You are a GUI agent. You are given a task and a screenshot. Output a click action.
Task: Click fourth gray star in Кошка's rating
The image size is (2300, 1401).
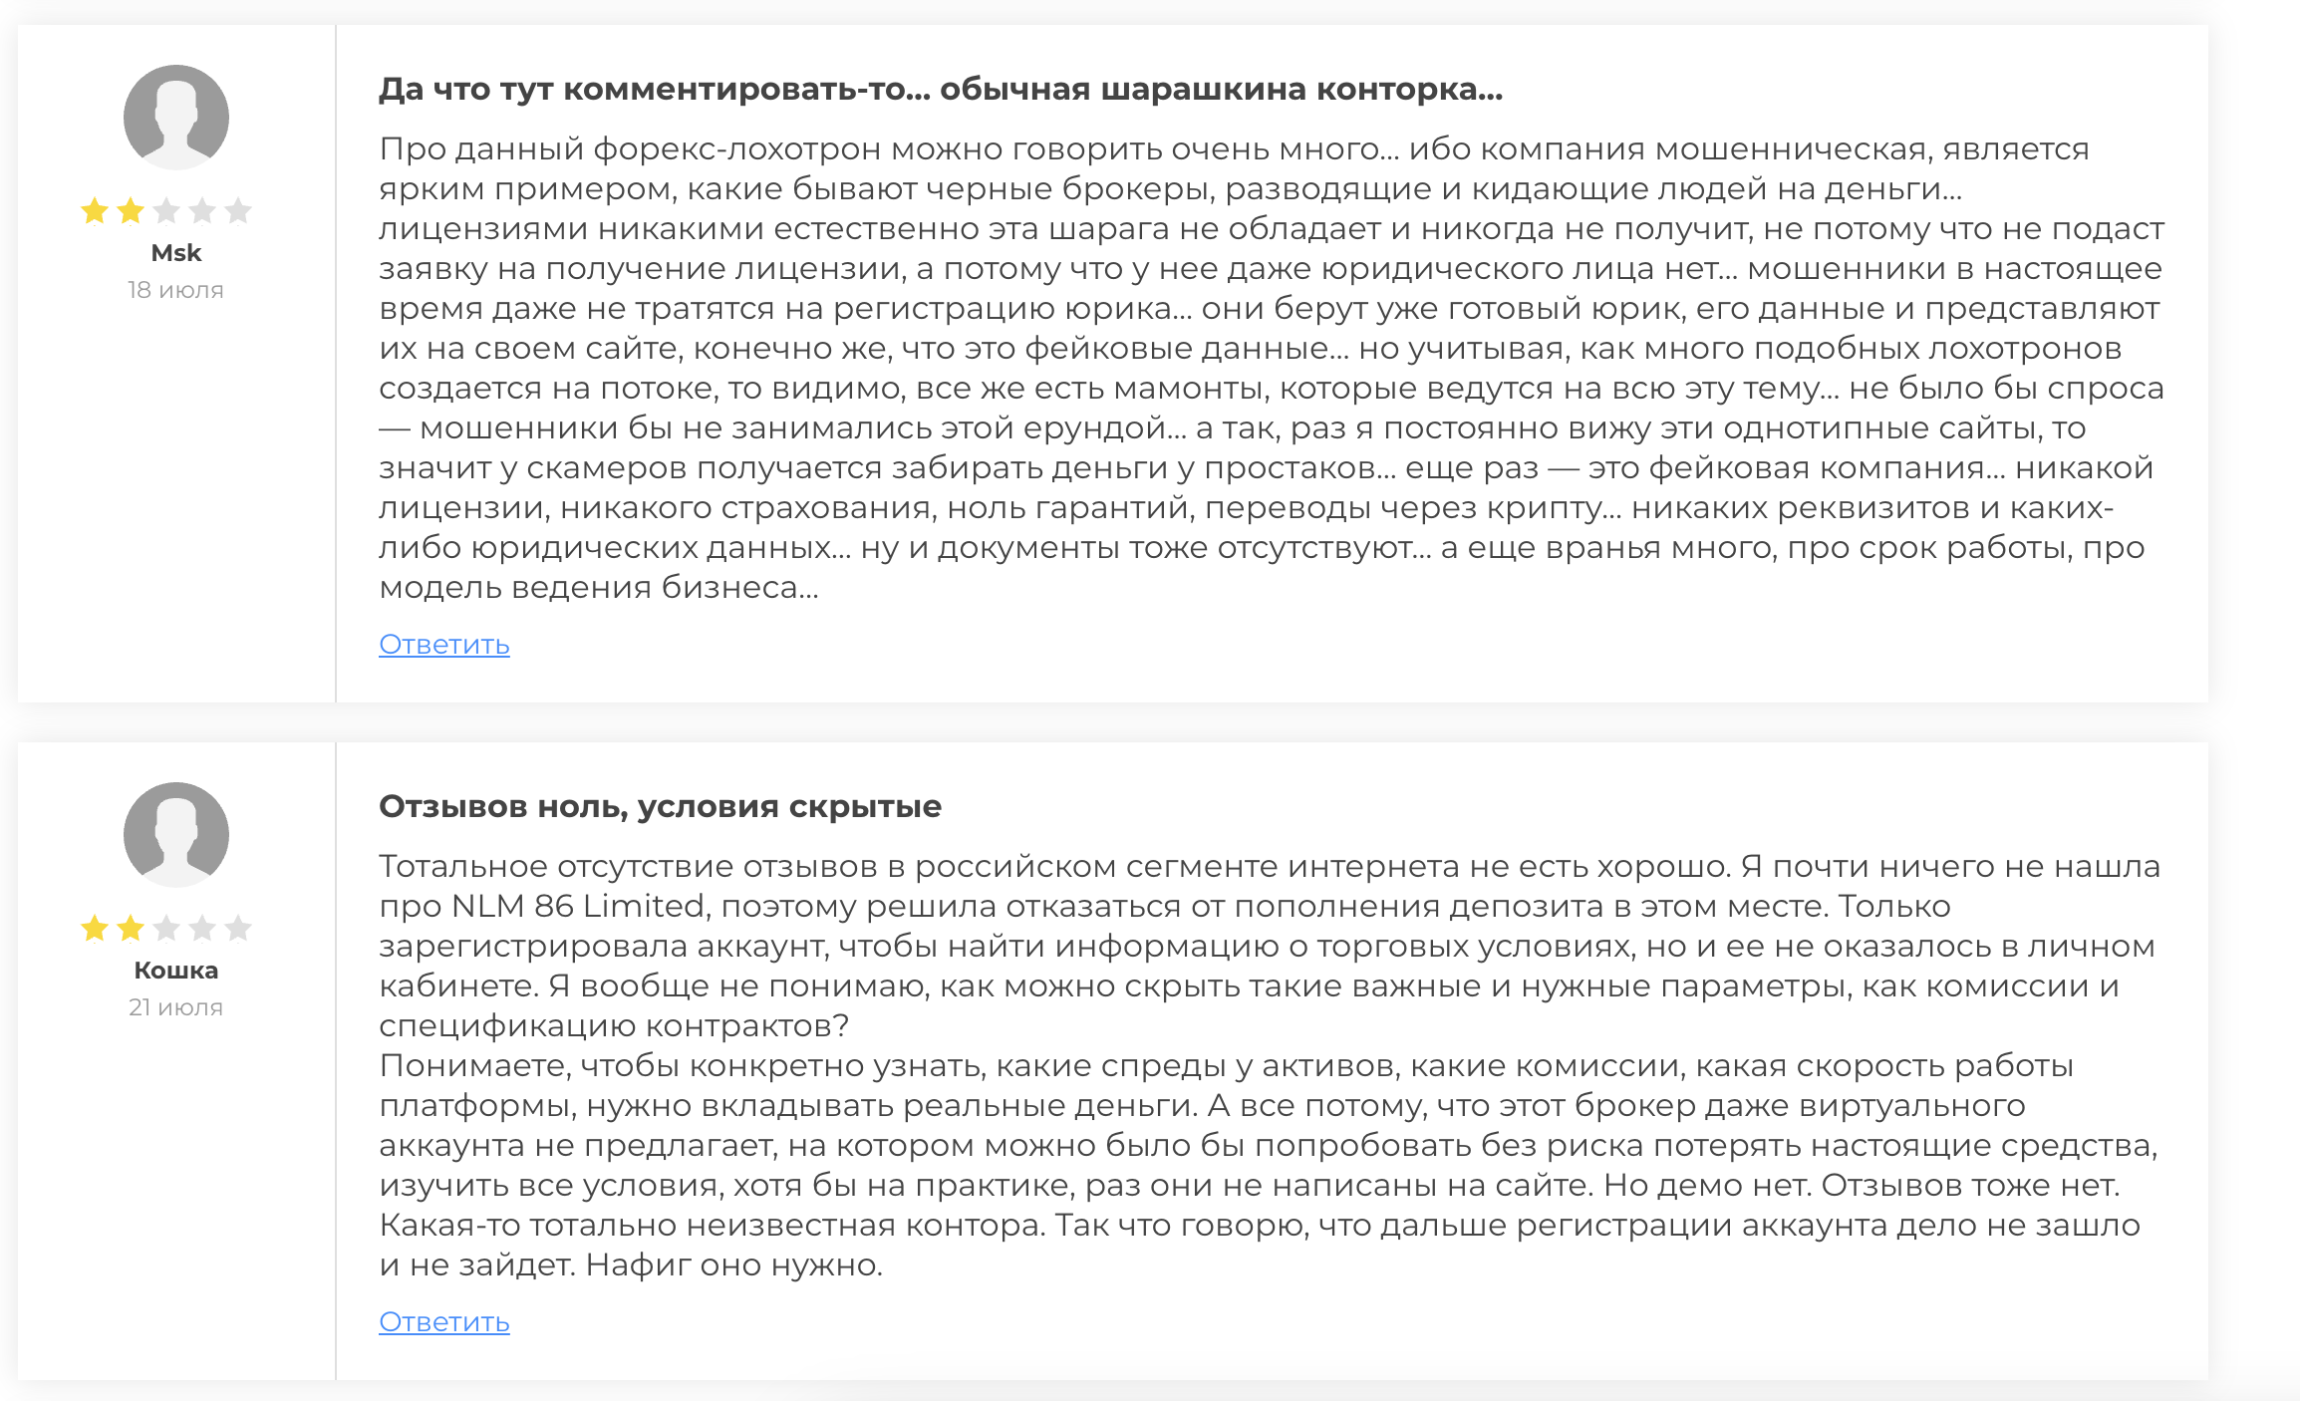pos(202,929)
